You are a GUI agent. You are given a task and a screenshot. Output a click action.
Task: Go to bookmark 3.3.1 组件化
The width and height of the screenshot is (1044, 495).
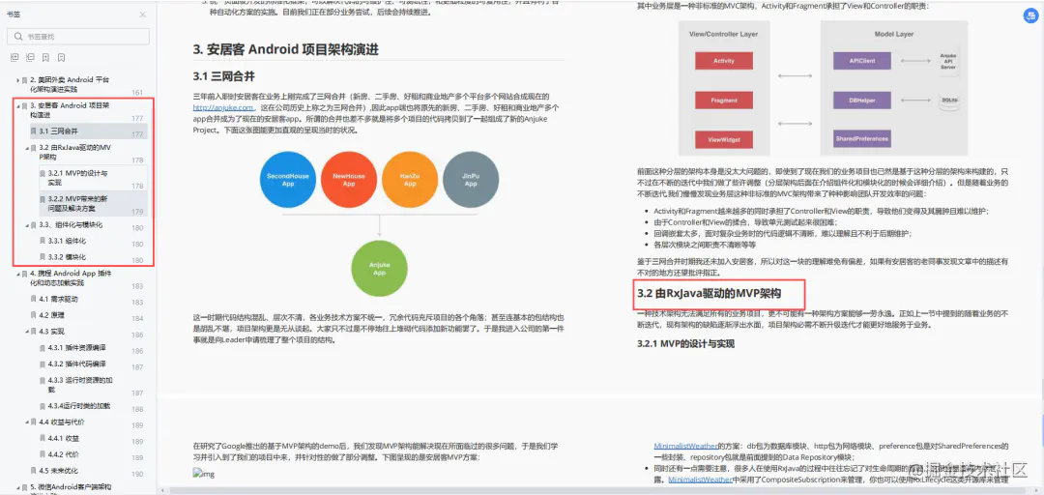point(66,241)
